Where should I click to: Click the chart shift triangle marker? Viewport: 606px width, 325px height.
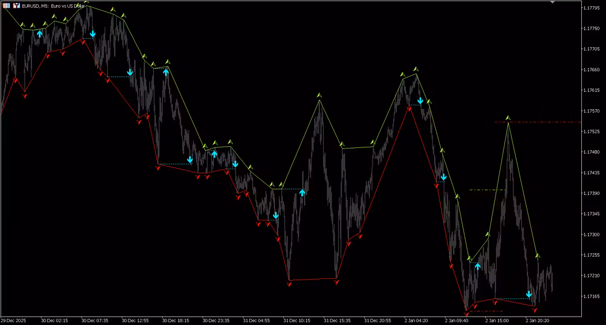pyautogui.click(x=552, y=2)
